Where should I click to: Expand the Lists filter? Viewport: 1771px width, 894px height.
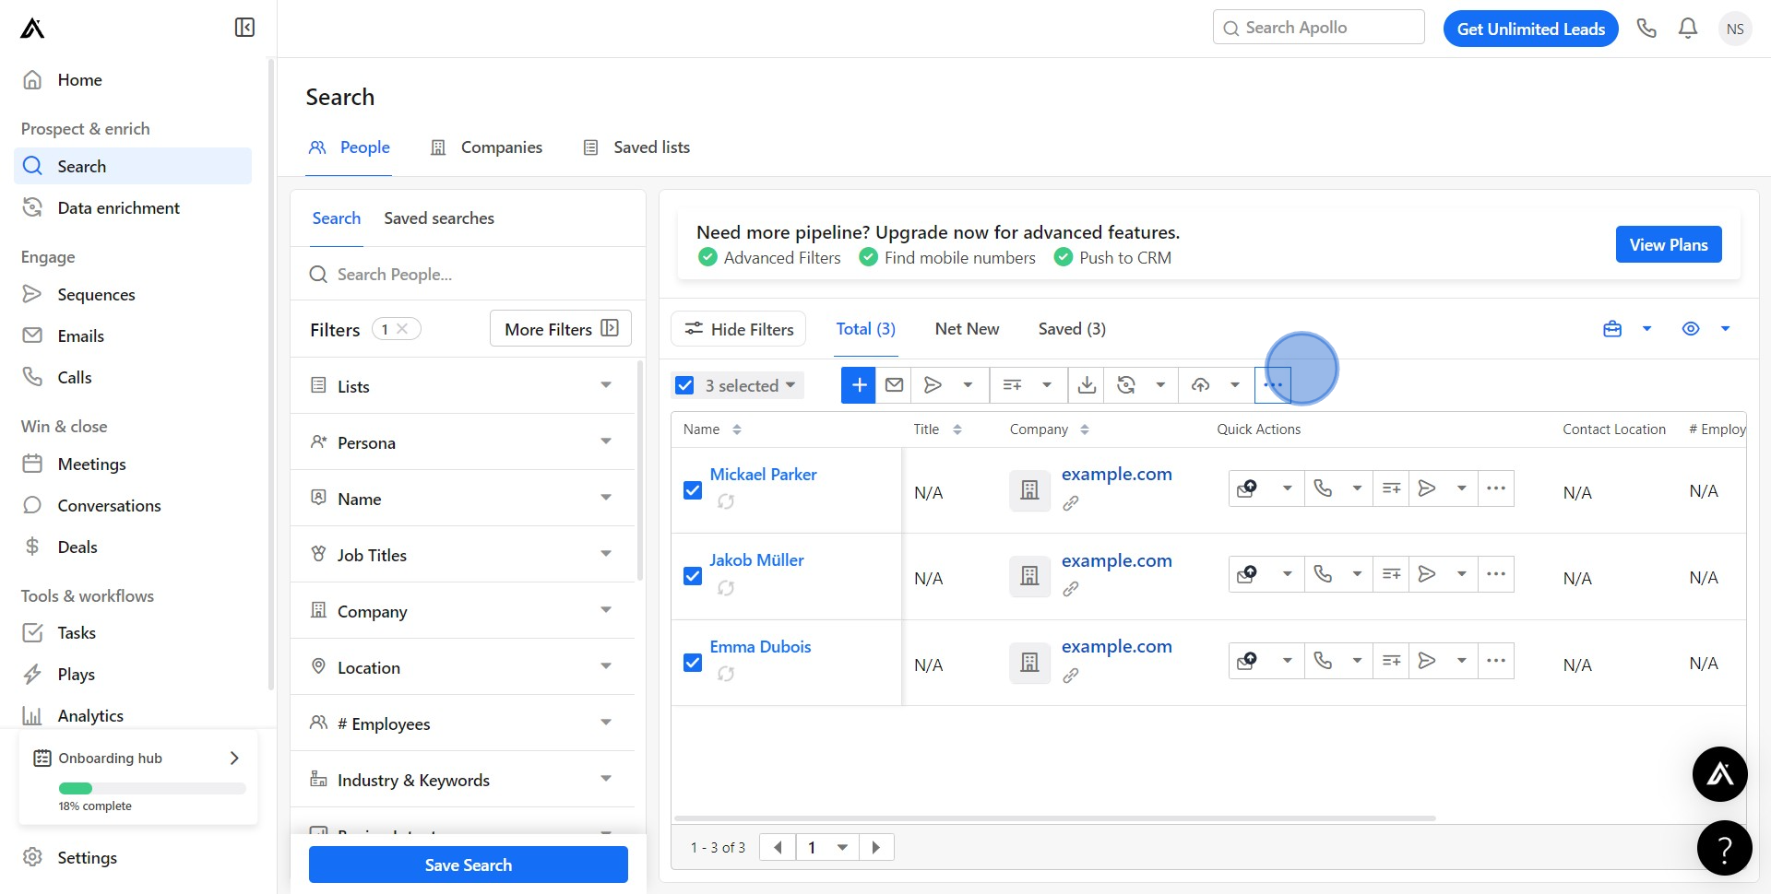click(x=462, y=386)
